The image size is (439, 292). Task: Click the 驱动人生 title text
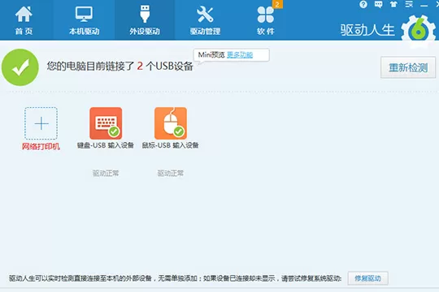pyautogui.click(x=367, y=30)
